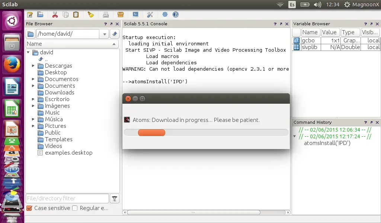This screenshot has width=381, height=223.
Task: Open the sound volume indicator
Action: 317,4
